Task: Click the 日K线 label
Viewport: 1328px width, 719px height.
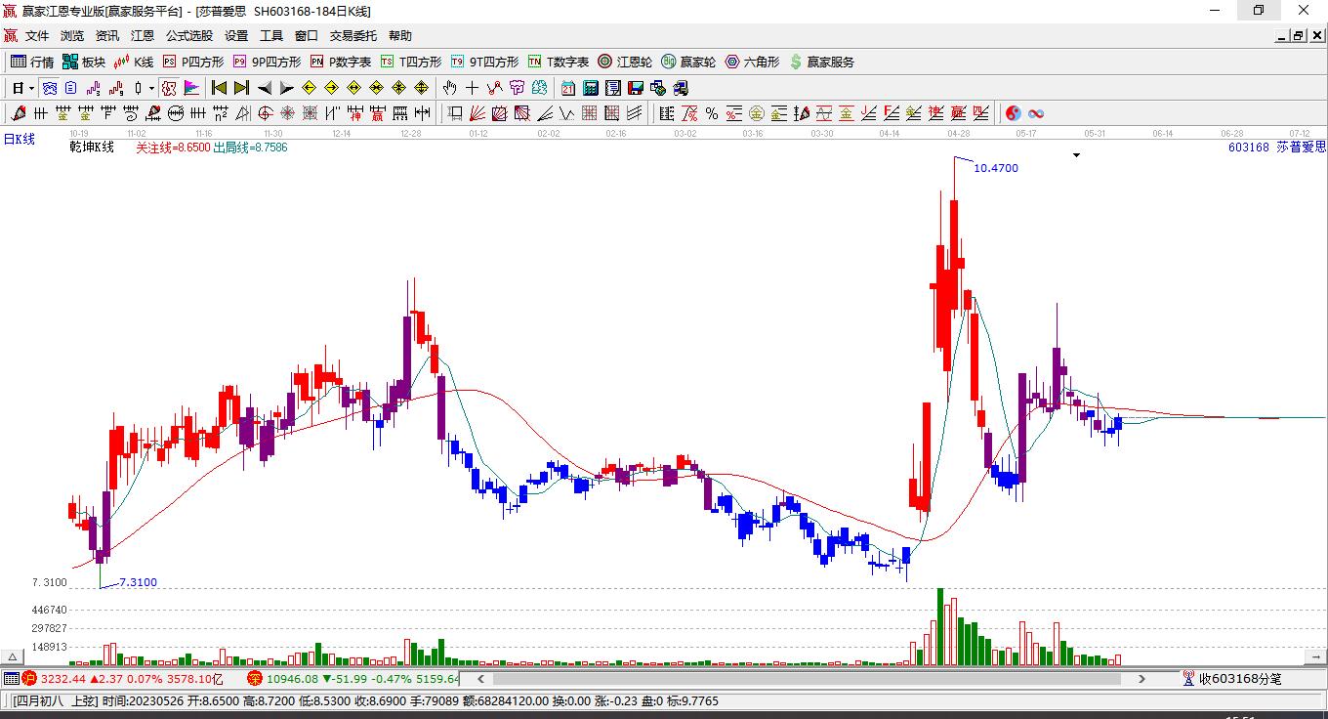Action: click(x=19, y=140)
